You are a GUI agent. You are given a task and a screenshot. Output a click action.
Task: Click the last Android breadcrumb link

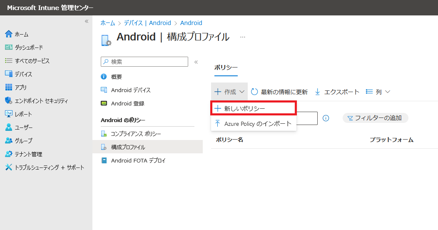point(191,23)
